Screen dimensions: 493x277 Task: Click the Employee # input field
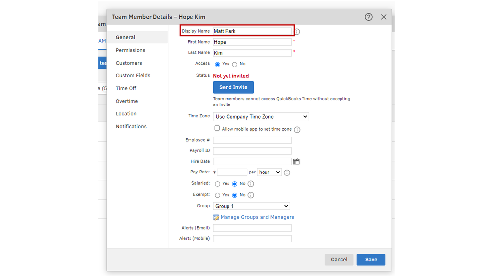point(252,140)
